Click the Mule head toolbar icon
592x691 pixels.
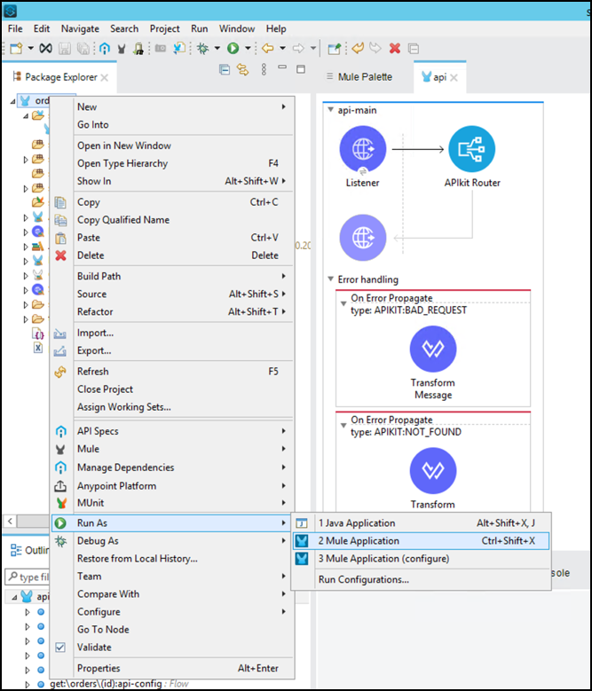click(122, 49)
